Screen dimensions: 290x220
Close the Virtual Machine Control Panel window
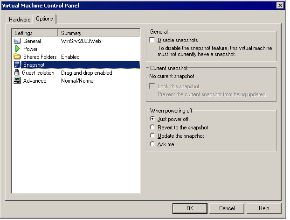[280, 5]
